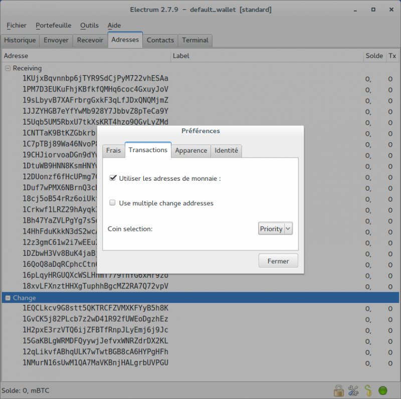Open the Aide menu
The width and height of the screenshot is (401, 399).
(114, 26)
